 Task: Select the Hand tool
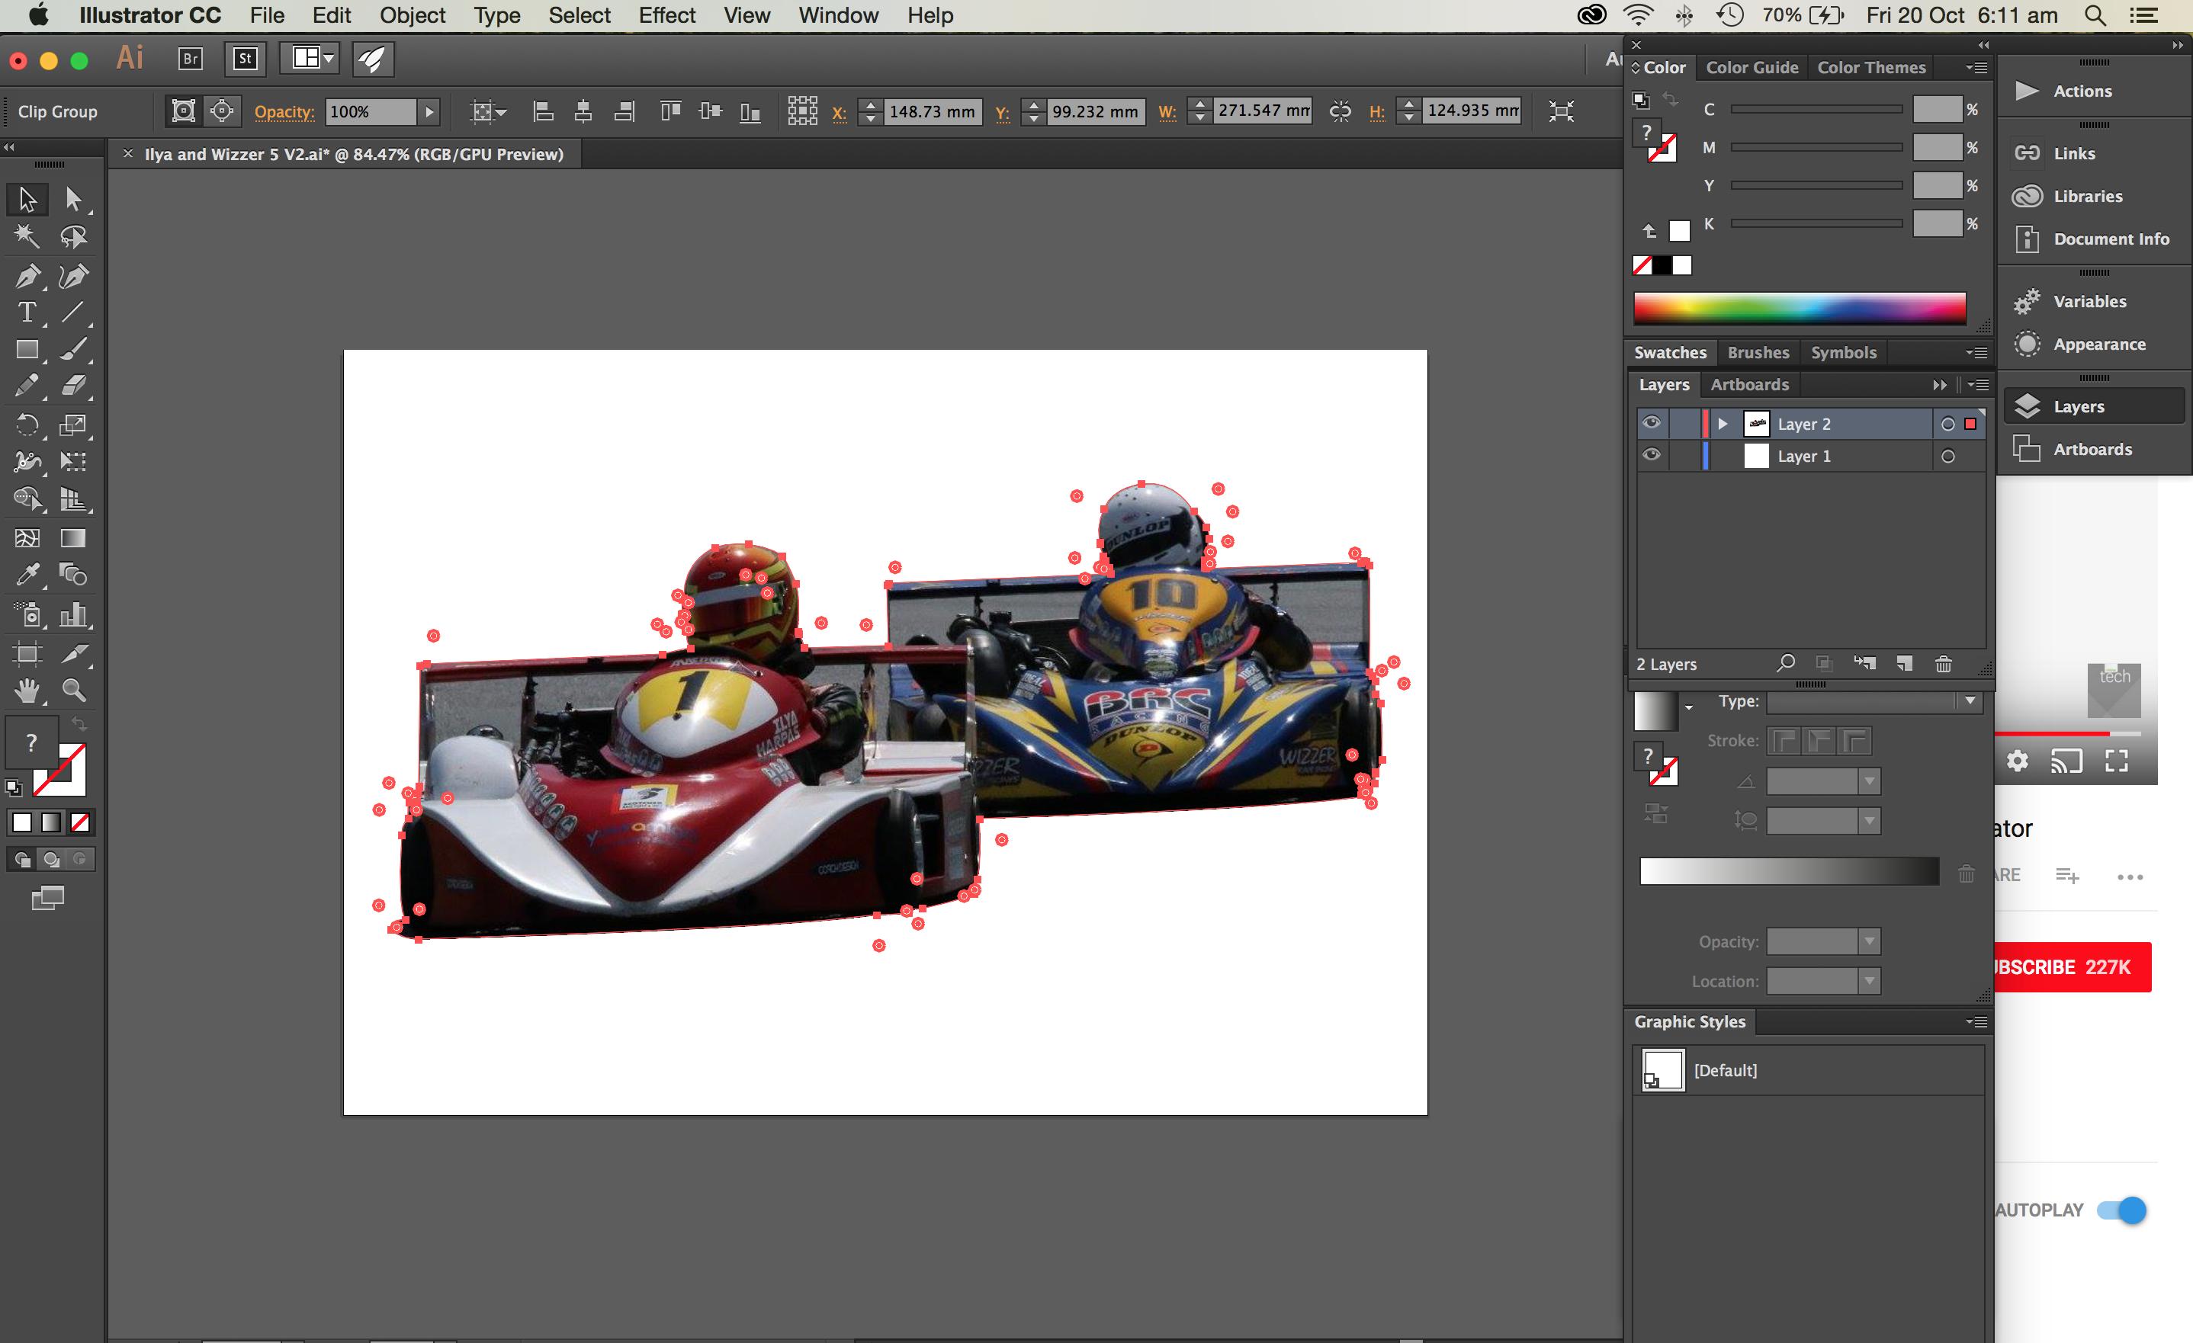pyautogui.click(x=27, y=691)
